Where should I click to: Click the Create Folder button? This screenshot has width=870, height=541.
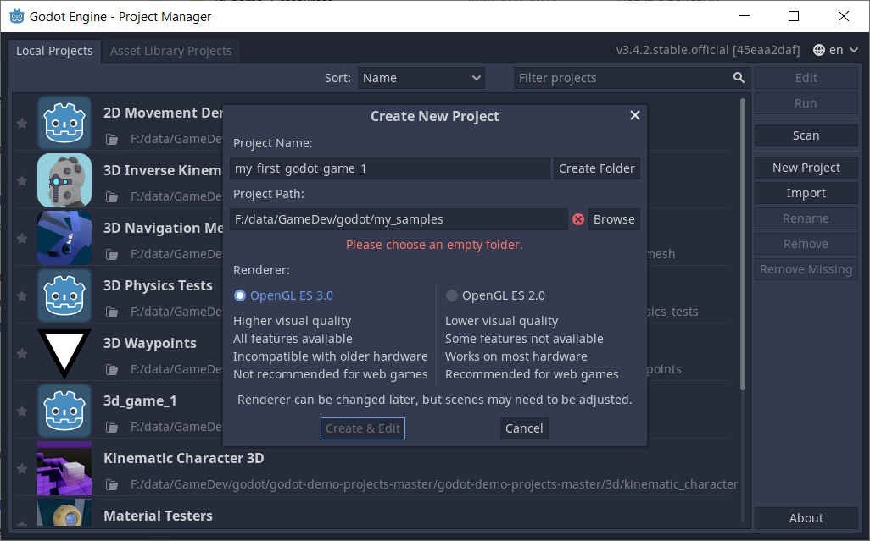pyautogui.click(x=596, y=168)
